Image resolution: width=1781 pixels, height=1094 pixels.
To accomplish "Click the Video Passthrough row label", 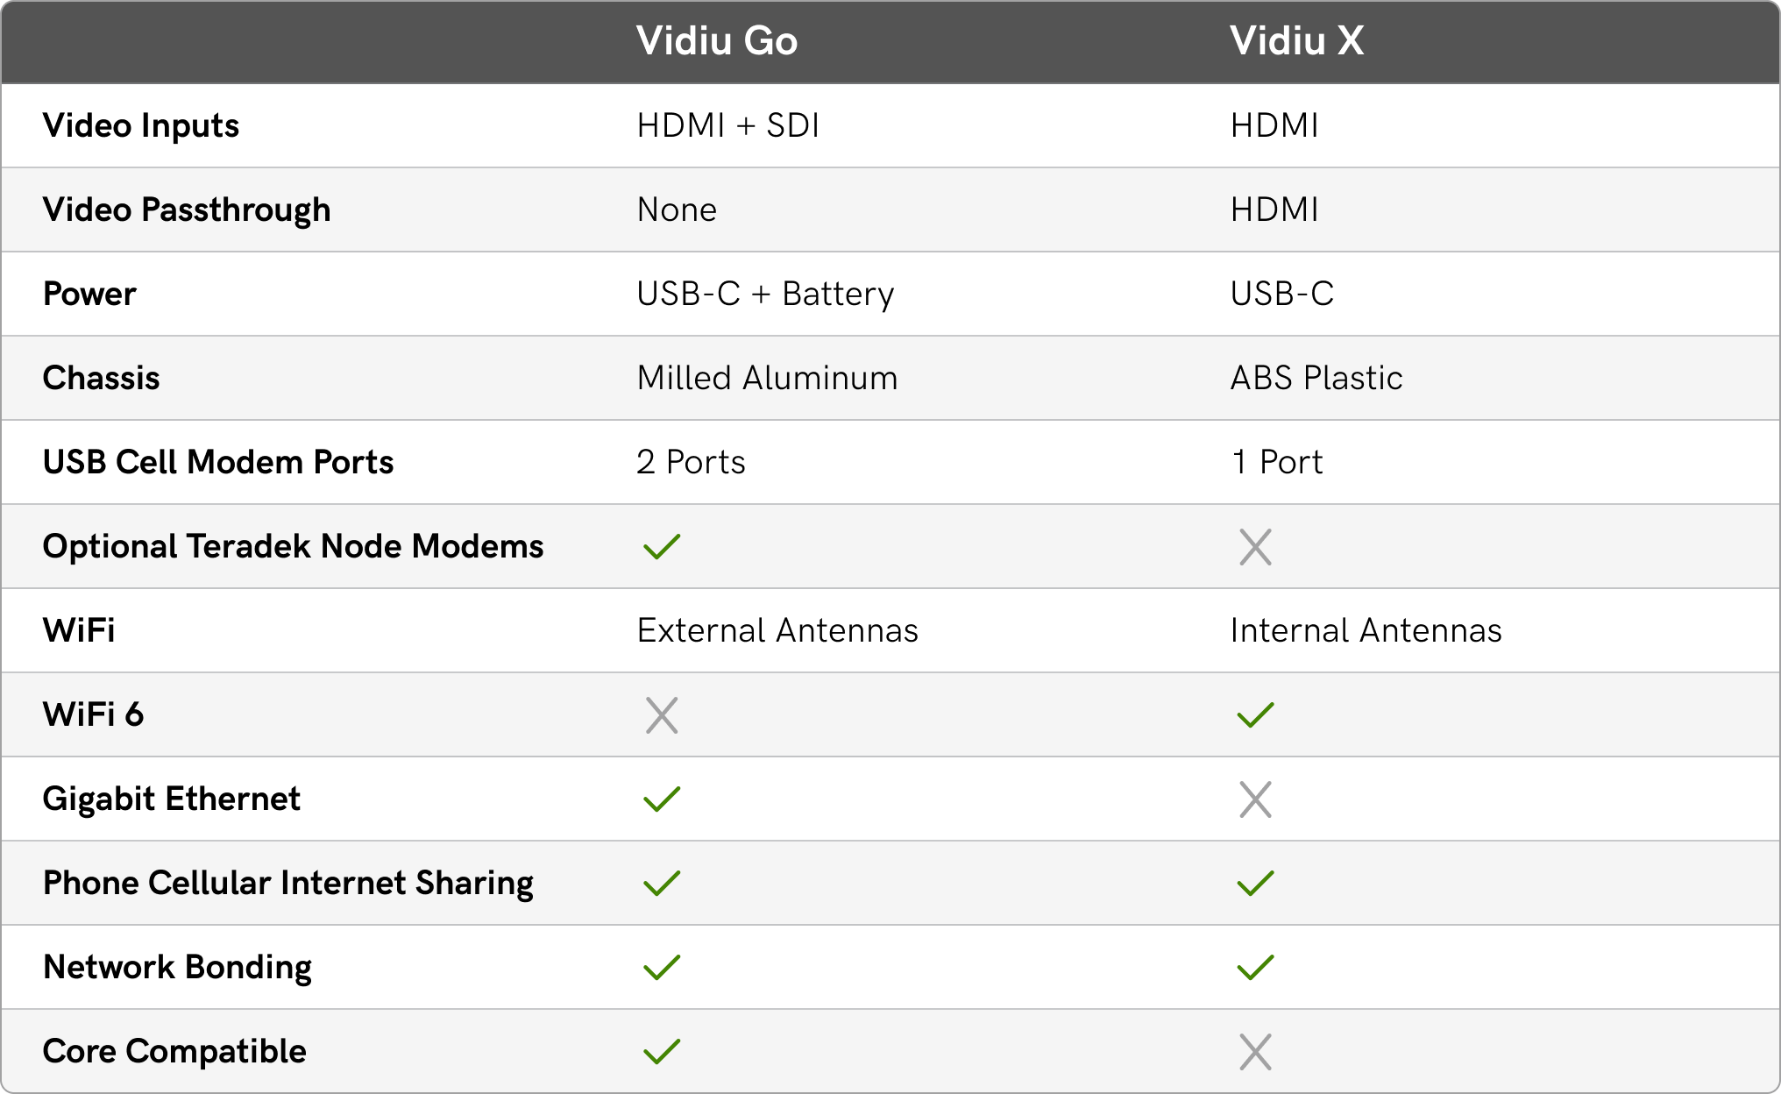I will (x=187, y=210).
